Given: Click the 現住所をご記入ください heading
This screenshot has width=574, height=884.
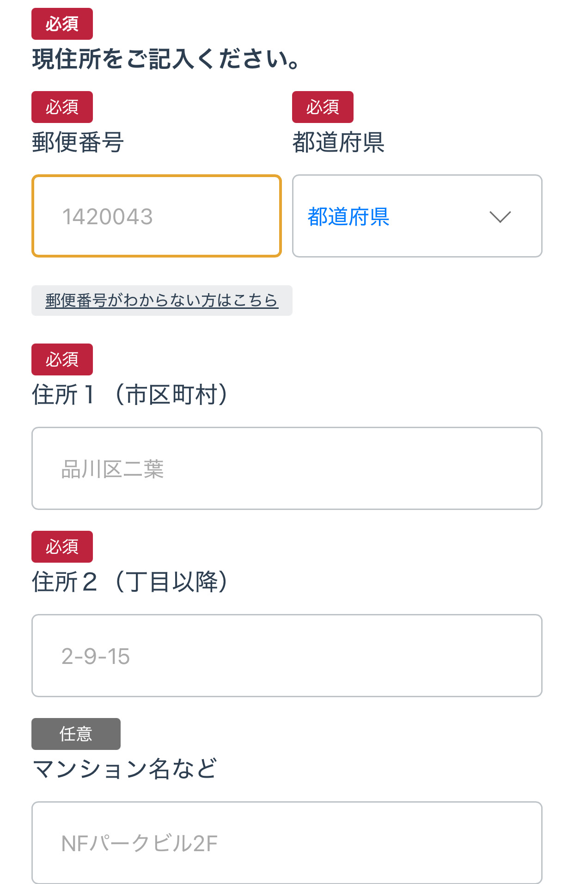Looking at the screenshot, I should [x=166, y=60].
